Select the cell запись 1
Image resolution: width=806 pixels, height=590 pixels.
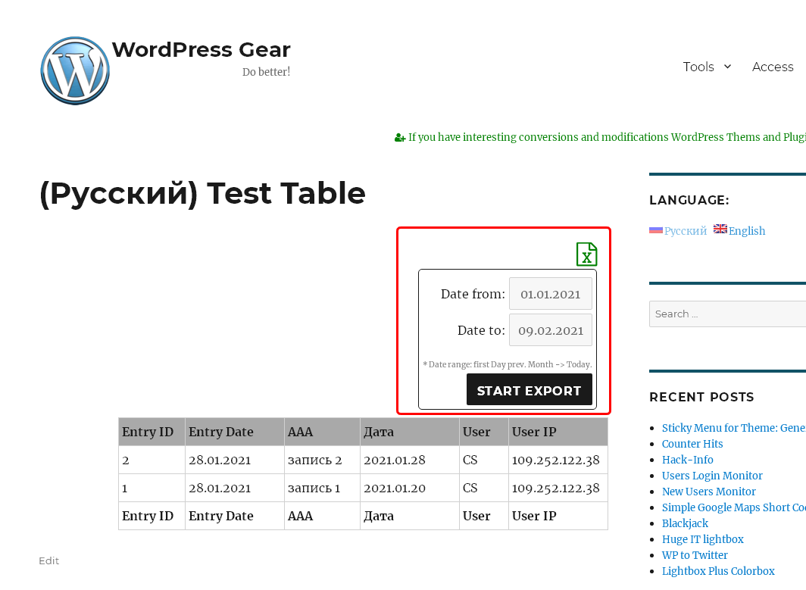tap(322, 488)
